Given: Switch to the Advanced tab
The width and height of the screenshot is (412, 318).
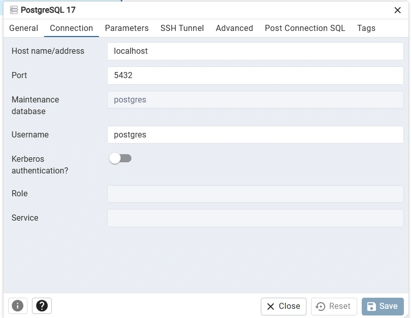Looking at the screenshot, I should (x=234, y=28).
